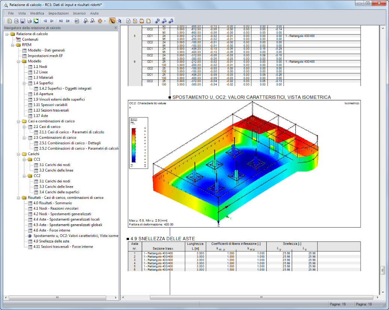Click the save report floppy icon
389x310 pixels.
[x=22, y=21]
